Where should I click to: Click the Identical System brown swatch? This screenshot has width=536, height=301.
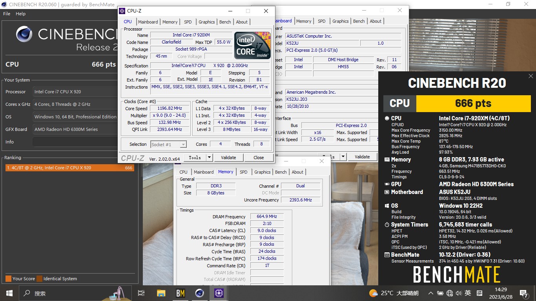tap(39, 279)
